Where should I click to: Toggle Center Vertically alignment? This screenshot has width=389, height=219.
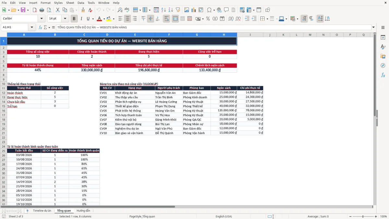[x=150, y=19]
